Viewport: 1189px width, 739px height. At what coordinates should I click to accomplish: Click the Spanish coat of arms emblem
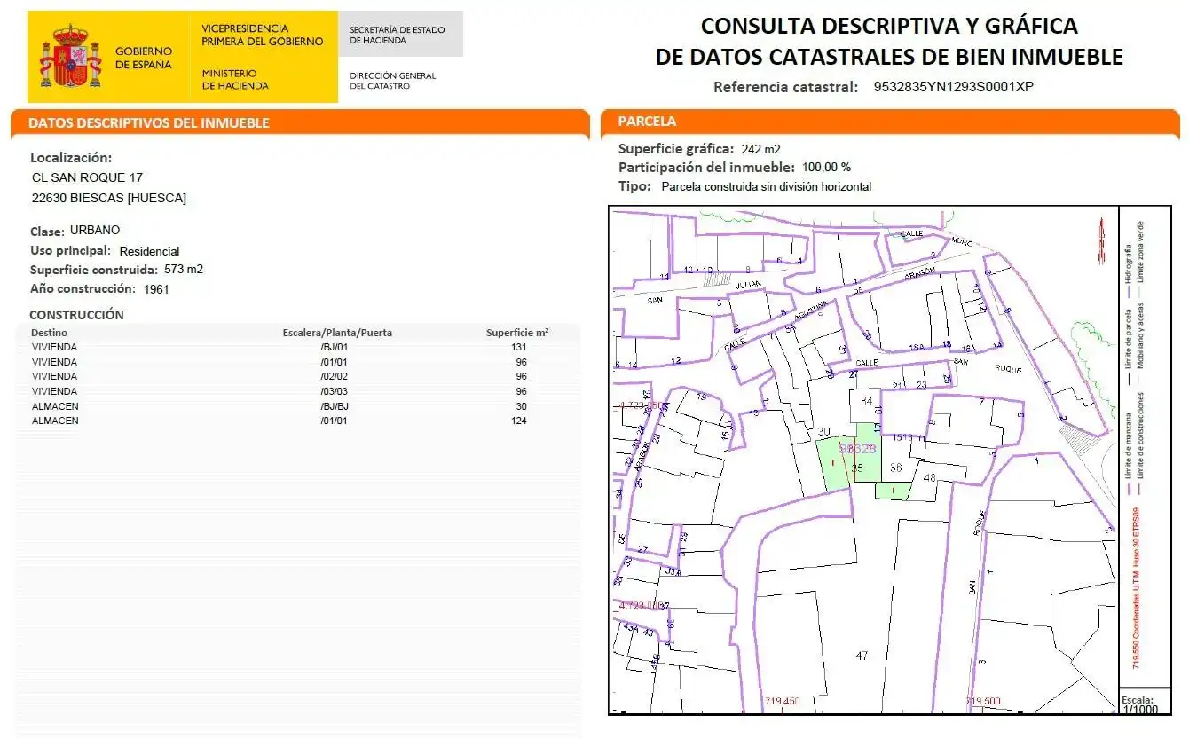point(71,56)
